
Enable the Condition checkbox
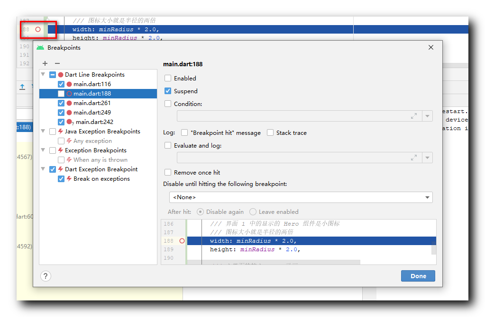[168, 104]
